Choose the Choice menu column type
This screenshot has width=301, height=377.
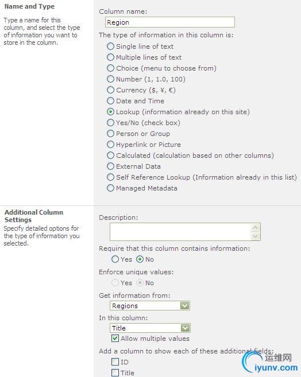pos(110,68)
